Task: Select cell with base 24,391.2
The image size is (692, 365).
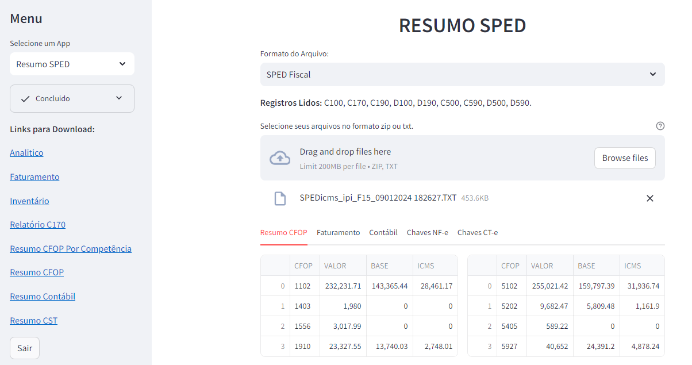Action: coord(596,346)
